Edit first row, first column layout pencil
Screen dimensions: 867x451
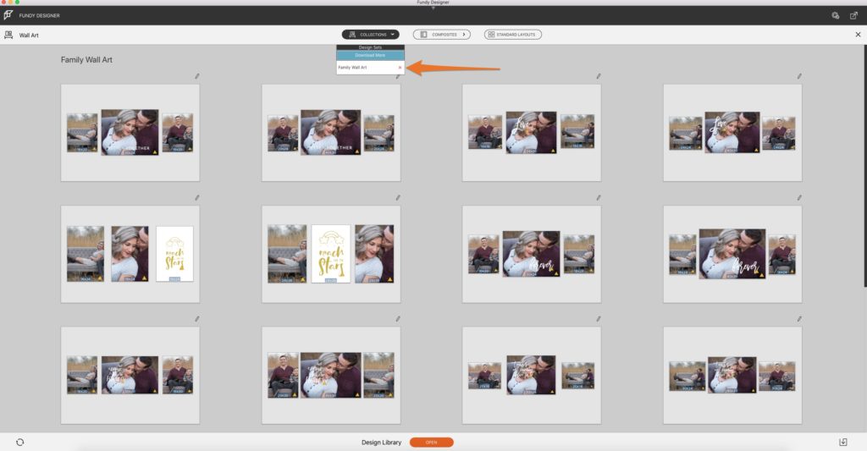(196, 76)
